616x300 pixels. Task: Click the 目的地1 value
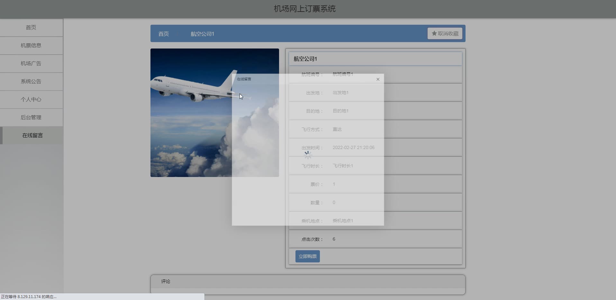[340, 111]
